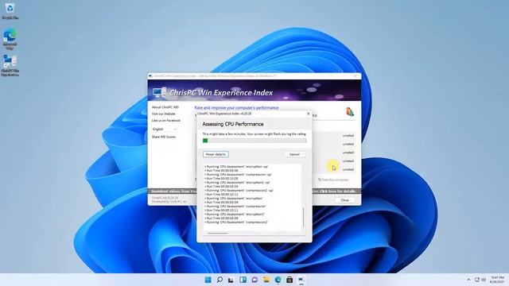Open Microsoft Store from taskbar
Viewport: 509px width, 286px height.
coord(289,280)
